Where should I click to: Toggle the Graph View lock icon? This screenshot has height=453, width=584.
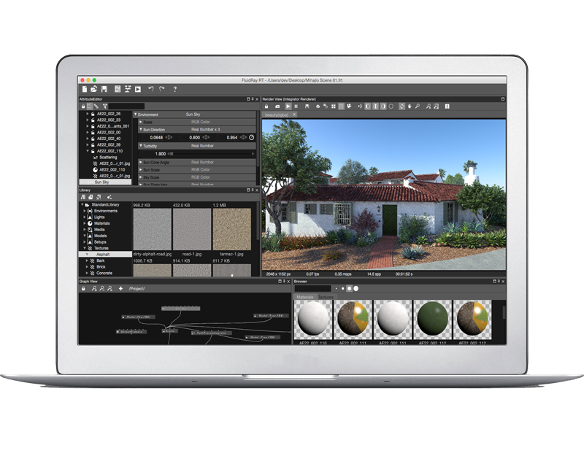(83, 288)
